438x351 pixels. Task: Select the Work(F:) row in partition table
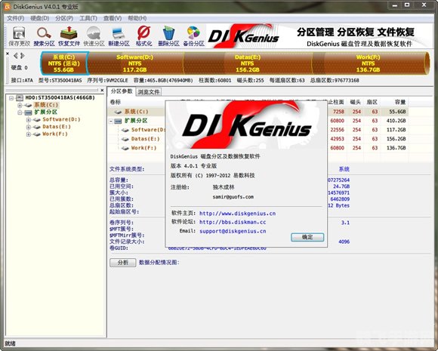(x=258, y=148)
